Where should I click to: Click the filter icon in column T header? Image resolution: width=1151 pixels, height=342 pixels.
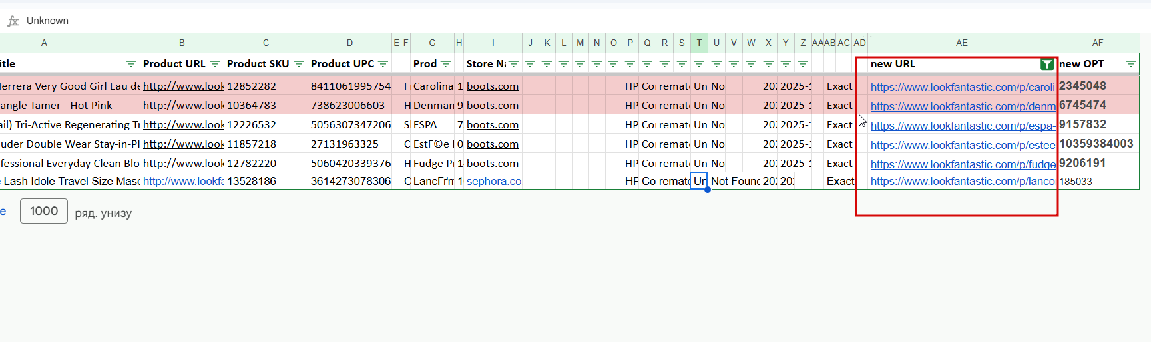(x=699, y=64)
